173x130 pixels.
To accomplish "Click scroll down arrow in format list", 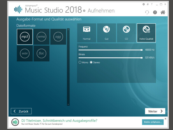I will (x=68, y=104).
